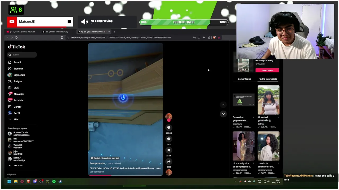The image size is (339, 190).
Task: Open options menu for hice uno igual video
Action: 253,163
